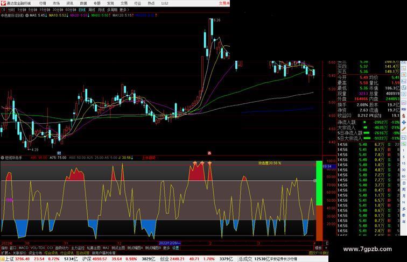This screenshot has height=262, width=407.
Task: Switch chart to 60分钟 period
Action: (71, 10)
